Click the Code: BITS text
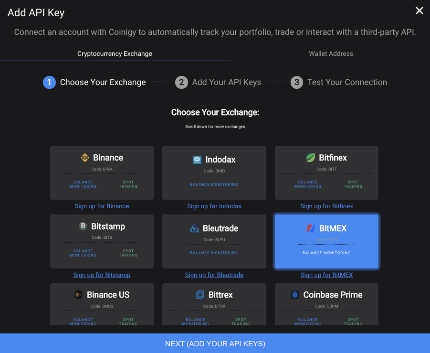The image size is (430, 353). [x=102, y=237]
